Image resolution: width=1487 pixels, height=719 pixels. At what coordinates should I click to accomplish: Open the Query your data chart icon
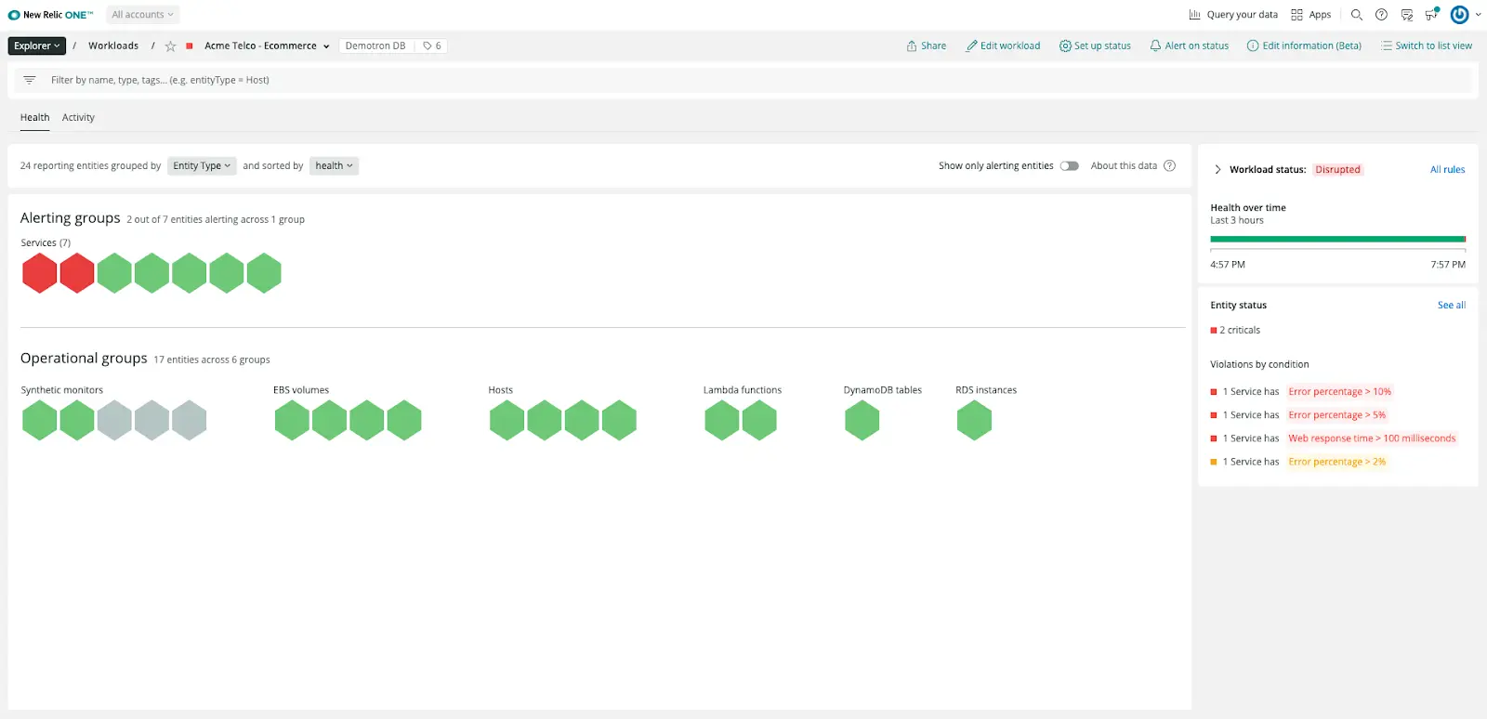tap(1194, 15)
